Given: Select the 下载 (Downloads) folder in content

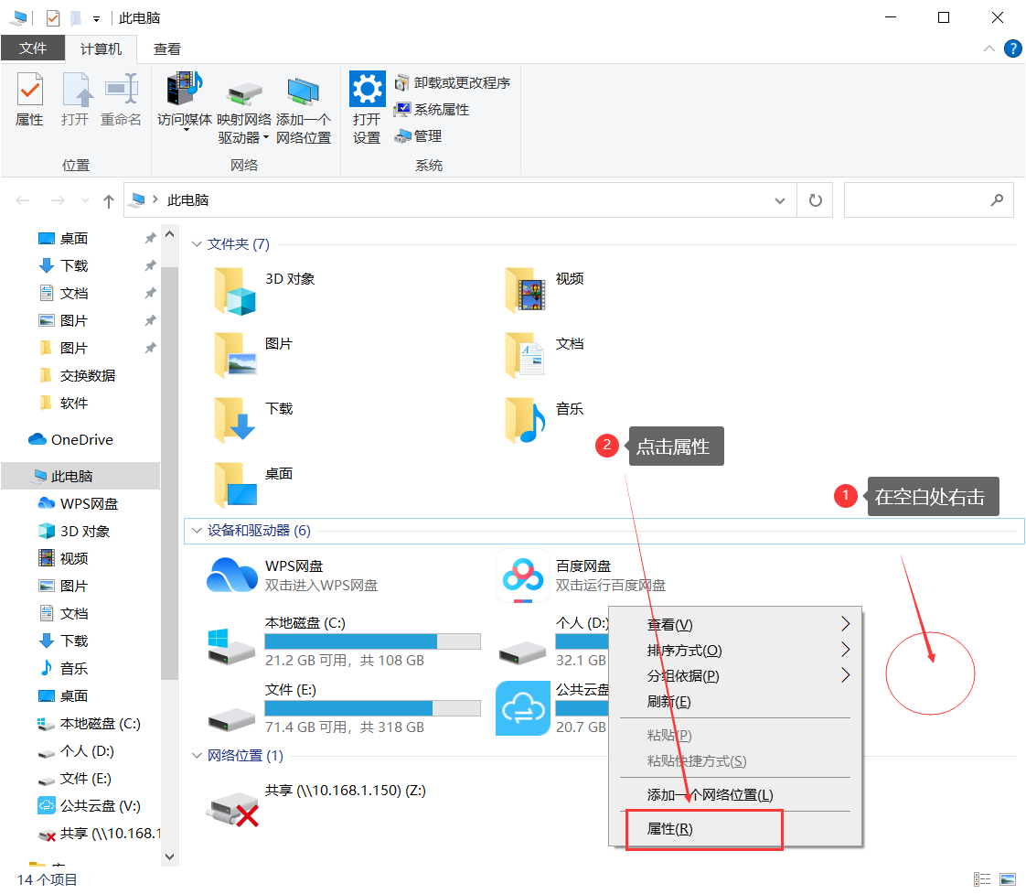Looking at the screenshot, I should coord(254,420).
